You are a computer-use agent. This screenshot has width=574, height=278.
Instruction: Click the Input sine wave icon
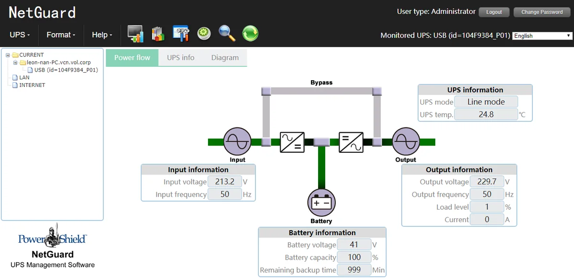coord(237,142)
